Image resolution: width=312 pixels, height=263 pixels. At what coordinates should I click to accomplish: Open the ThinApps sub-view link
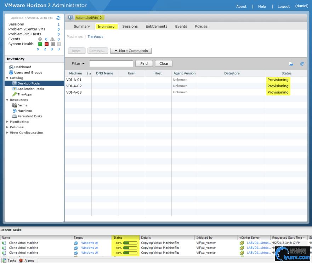coord(95,36)
